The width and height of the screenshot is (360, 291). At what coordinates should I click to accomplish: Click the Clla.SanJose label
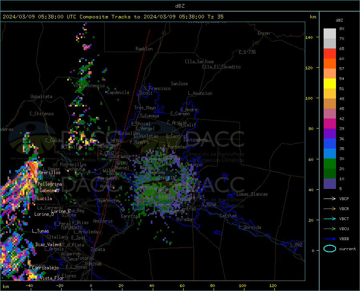pos(199,62)
